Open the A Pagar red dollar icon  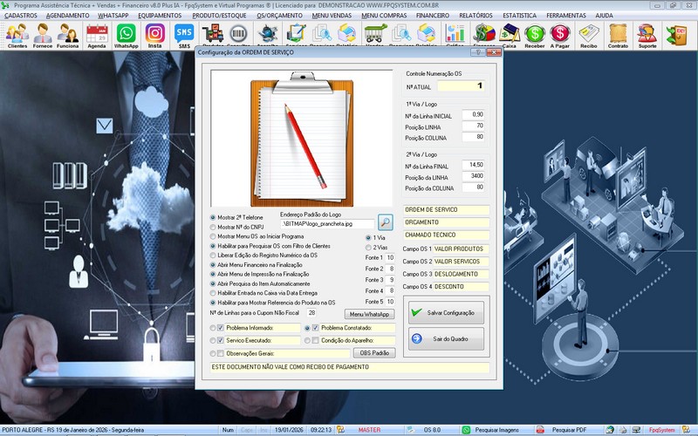pyautogui.click(x=559, y=35)
